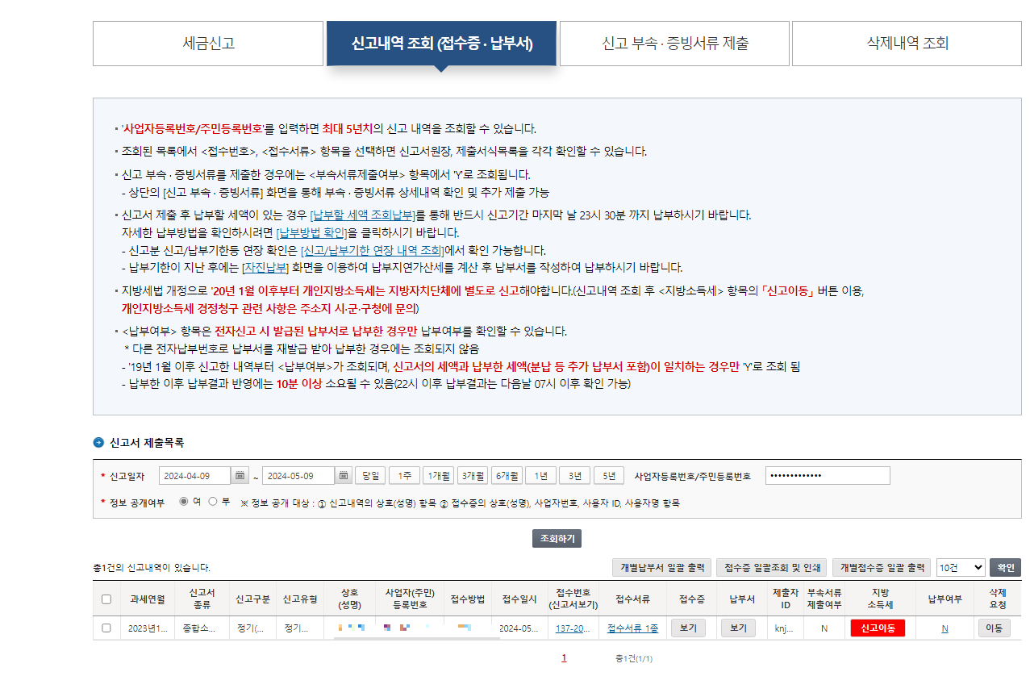Click the 이동 button under 삭제요청
1030x676 pixels.
[994, 628]
